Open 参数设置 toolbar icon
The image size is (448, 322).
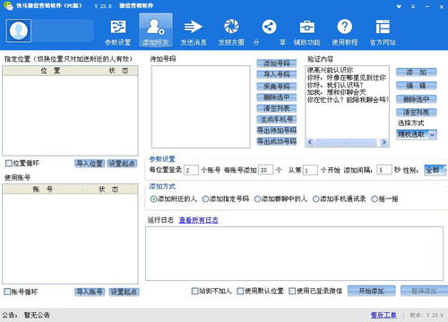point(118,32)
